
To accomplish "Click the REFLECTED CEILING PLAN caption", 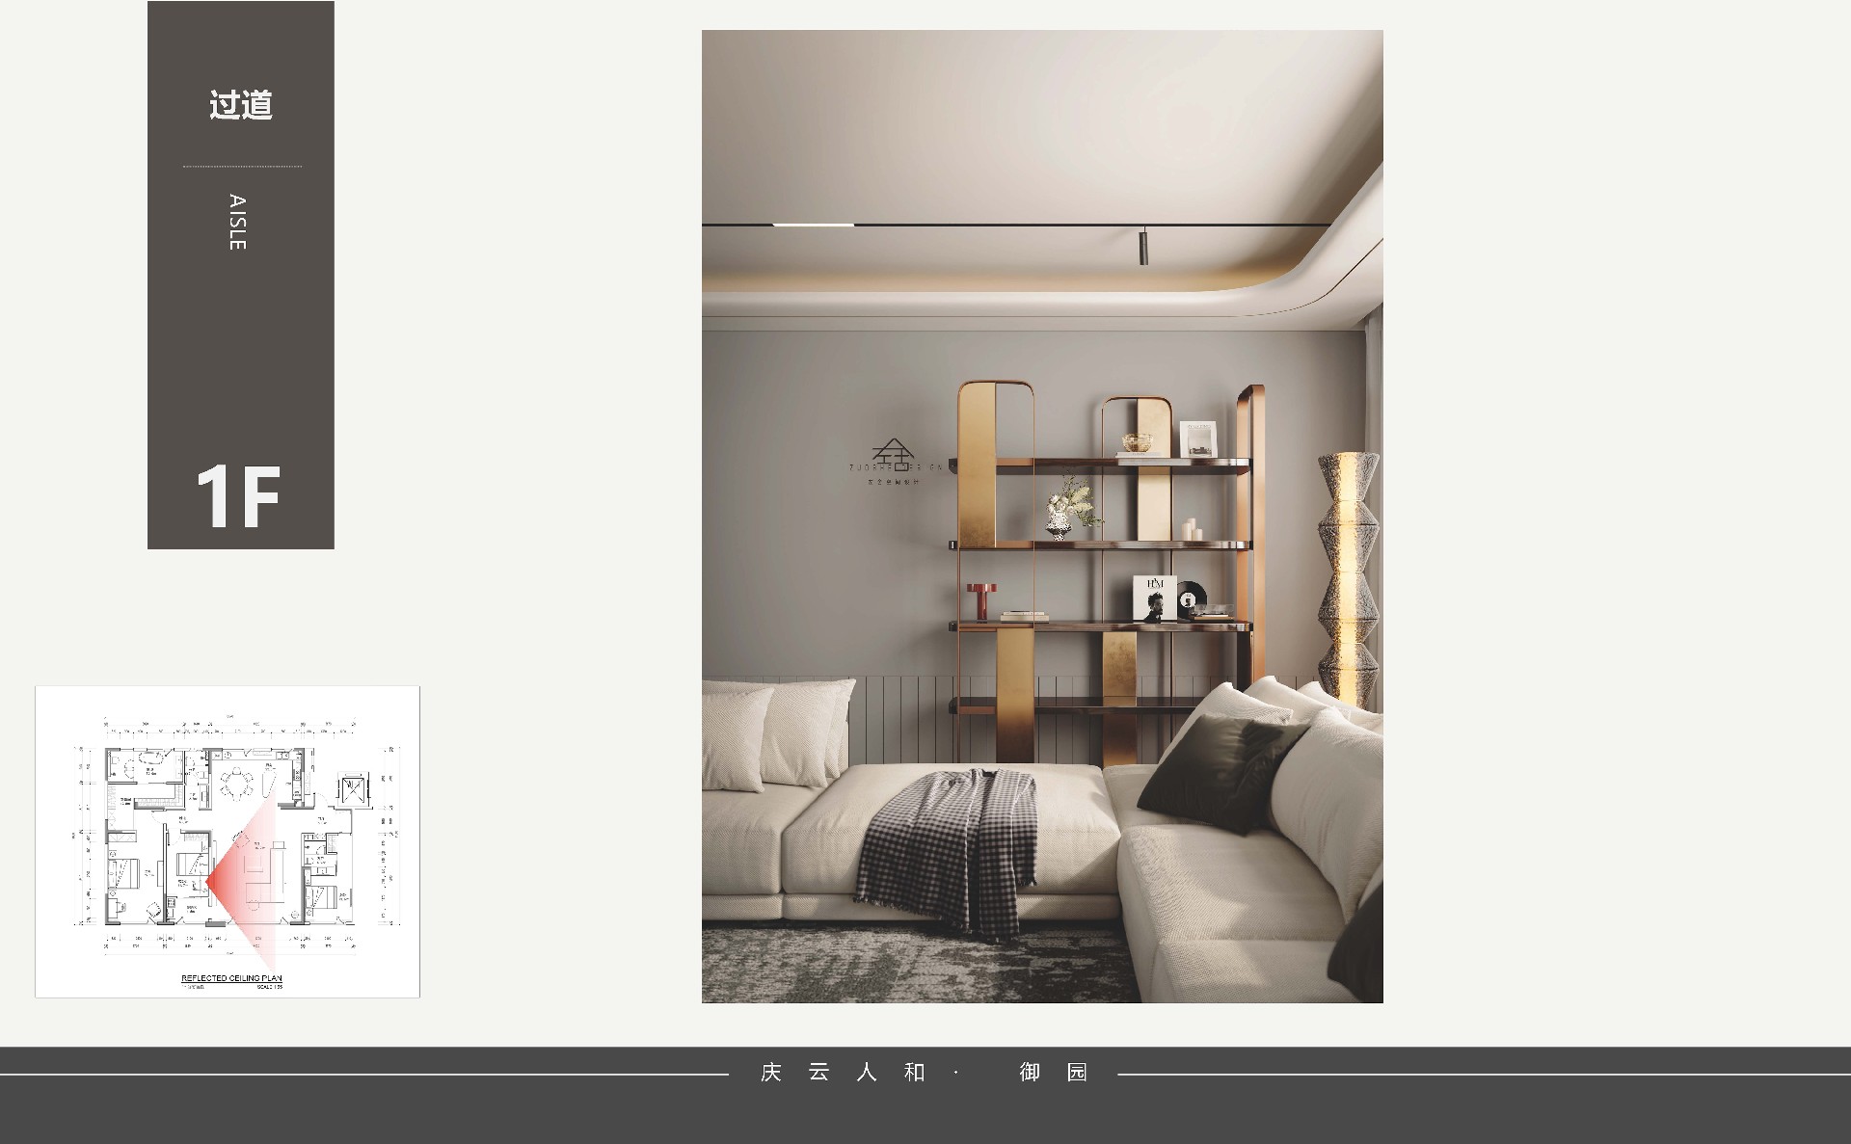I will (x=231, y=978).
